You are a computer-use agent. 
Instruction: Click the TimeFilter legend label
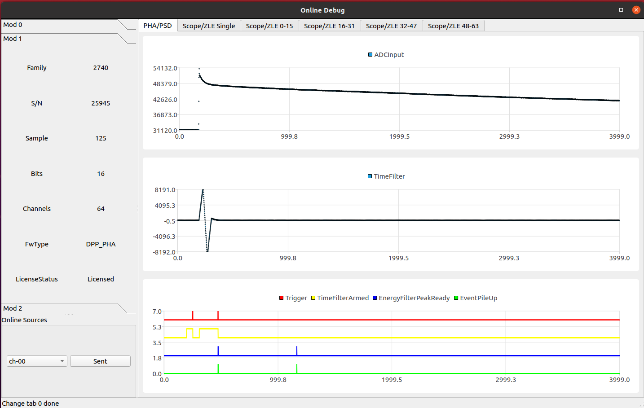click(x=389, y=176)
